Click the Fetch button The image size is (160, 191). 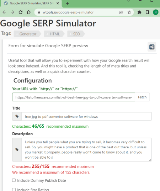click(142, 97)
